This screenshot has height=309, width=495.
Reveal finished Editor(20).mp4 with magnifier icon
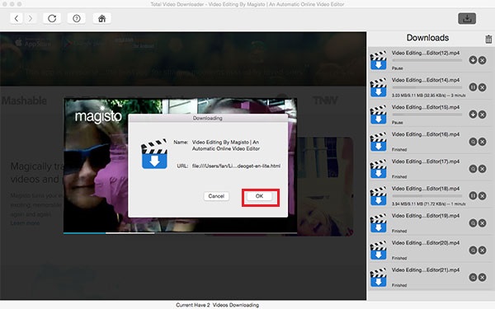pyautogui.click(x=473, y=250)
